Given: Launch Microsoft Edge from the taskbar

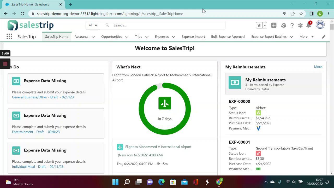Looking at the screenshot, I should coord(161,182).
